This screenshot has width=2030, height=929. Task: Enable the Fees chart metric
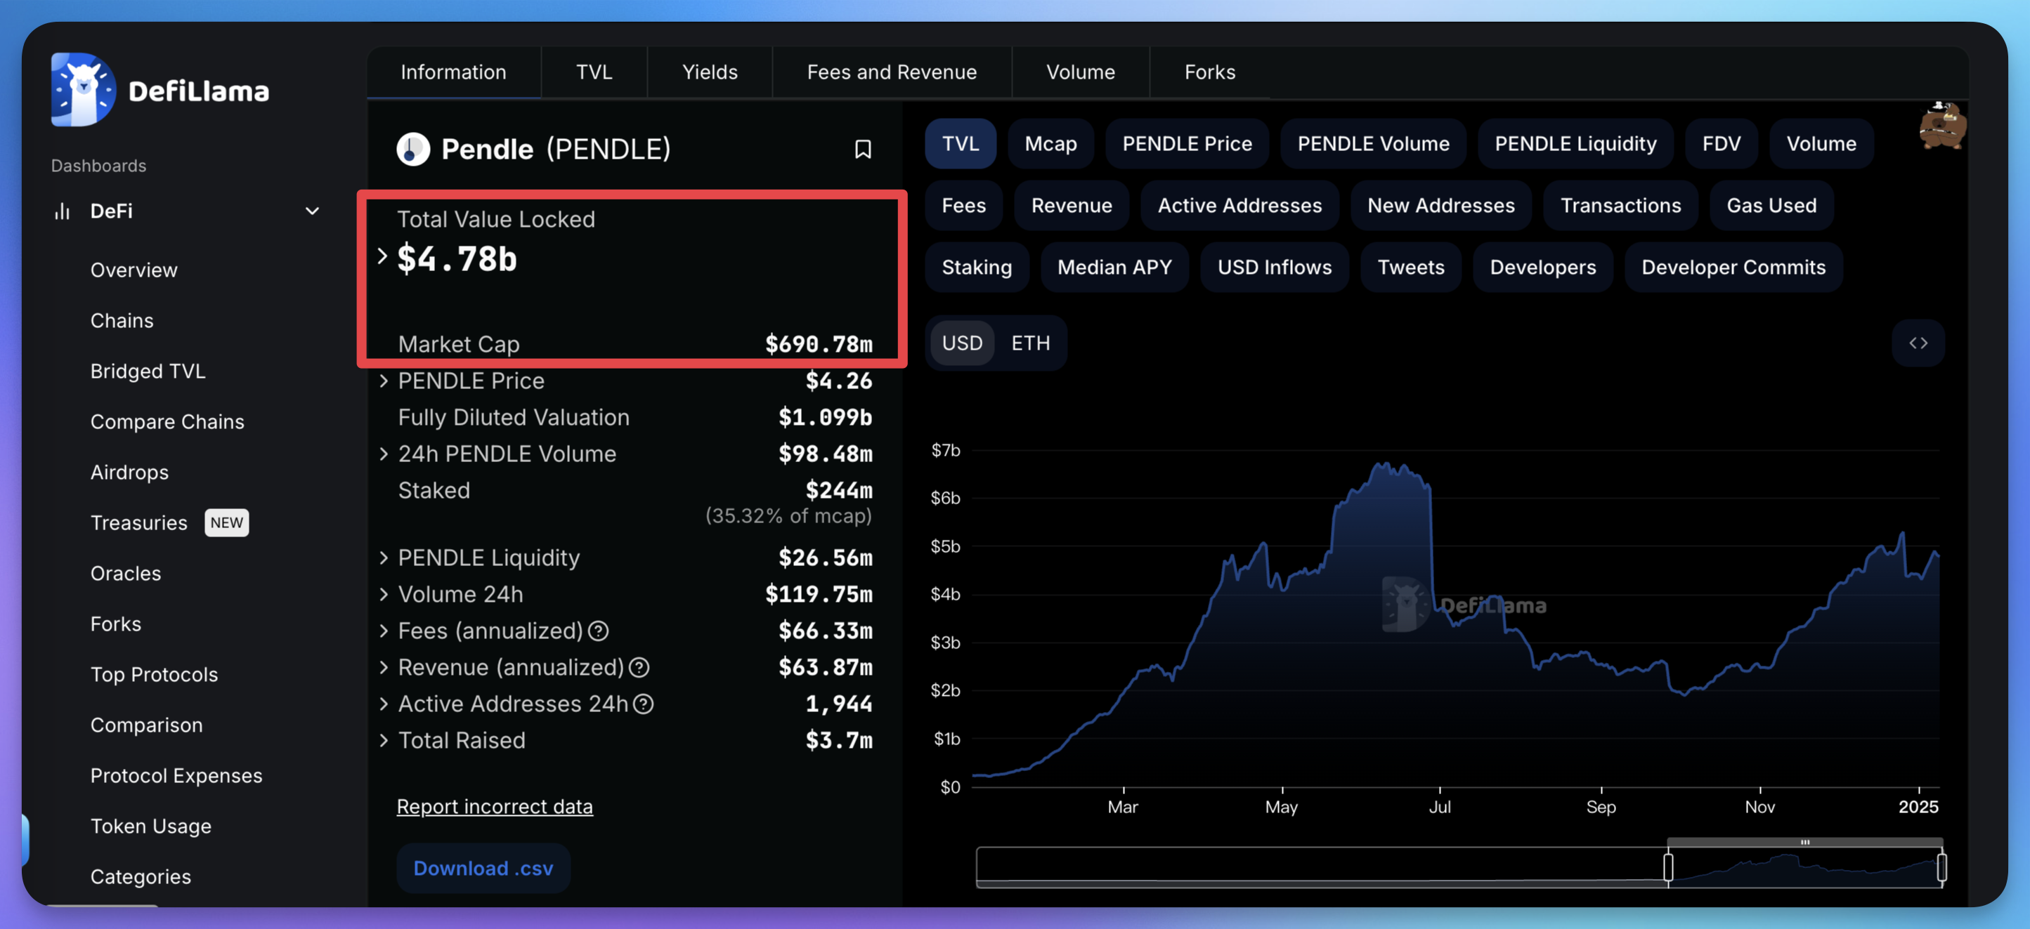coord(964,206)
